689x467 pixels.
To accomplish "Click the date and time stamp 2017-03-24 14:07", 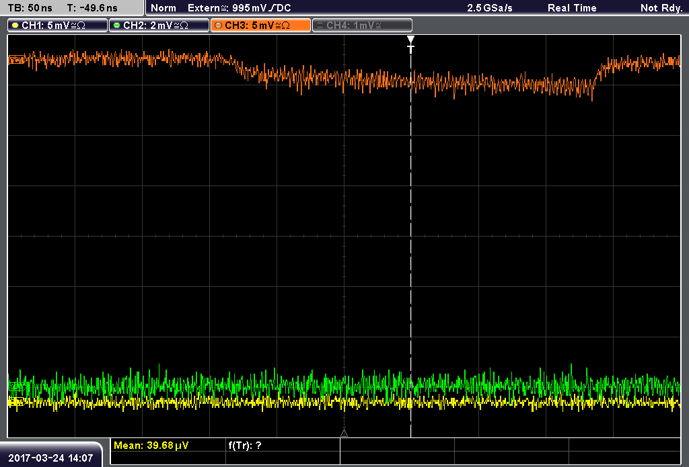I will 50,458.
